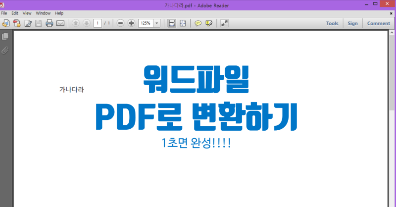Show attachments paperclip panel icon

[5, 51]
